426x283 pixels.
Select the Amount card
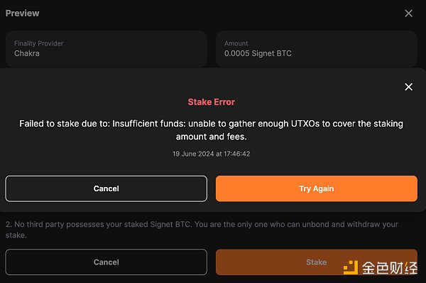pos(317,49)
